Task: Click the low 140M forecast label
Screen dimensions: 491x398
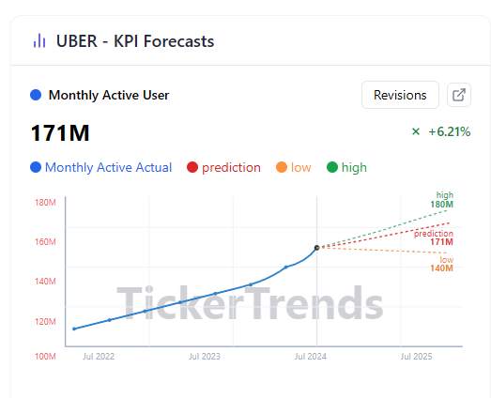Action: pyautogui.click(x=442, y=264)
